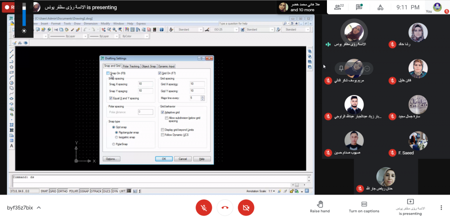
Task: Switch to the Polar Tracking tab
Action: (131, 66)
